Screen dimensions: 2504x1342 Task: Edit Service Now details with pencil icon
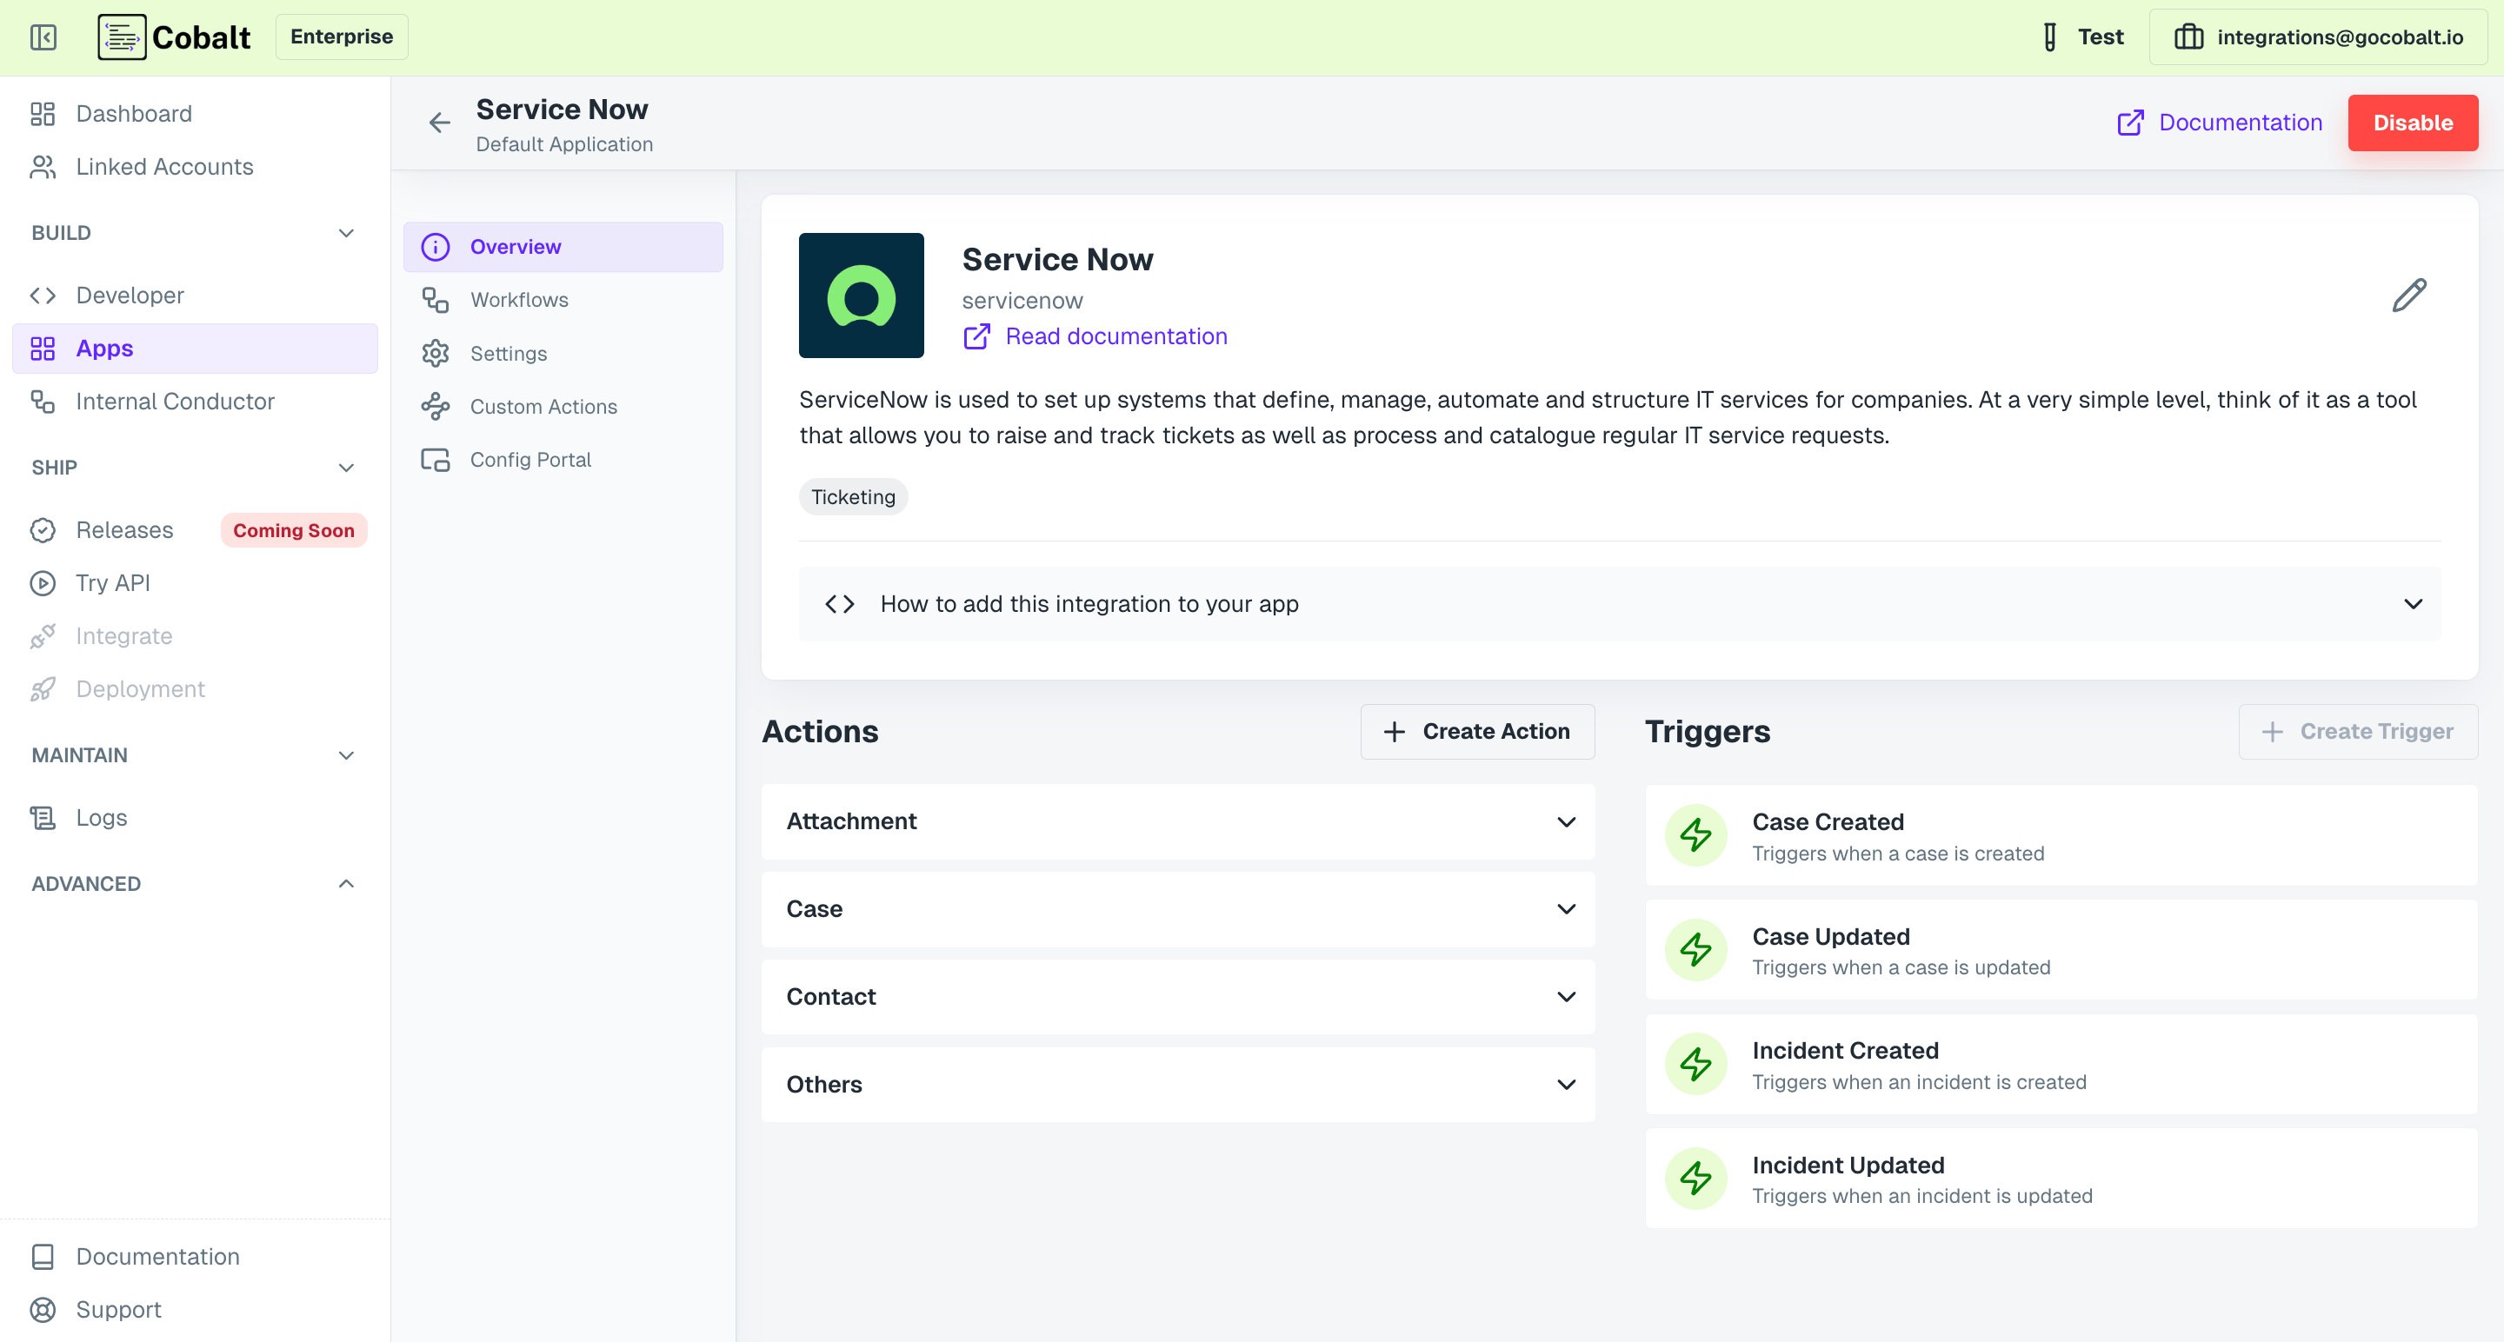(2408, 296)
